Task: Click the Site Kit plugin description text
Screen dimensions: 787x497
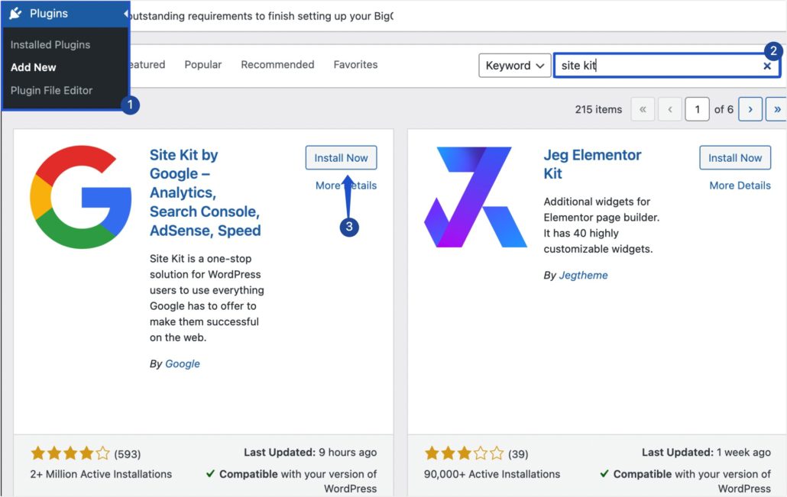Action: click(207, 298)
